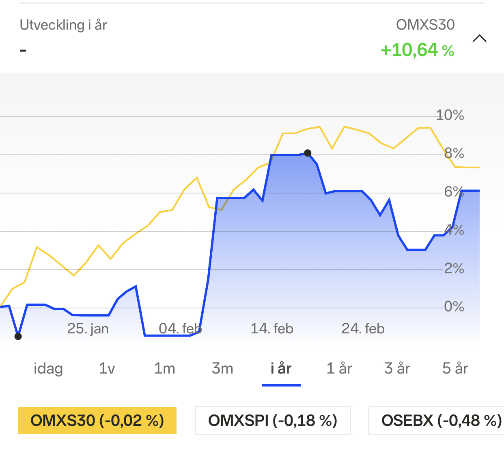
Task: Show the 1m time range
Action: 164,368
